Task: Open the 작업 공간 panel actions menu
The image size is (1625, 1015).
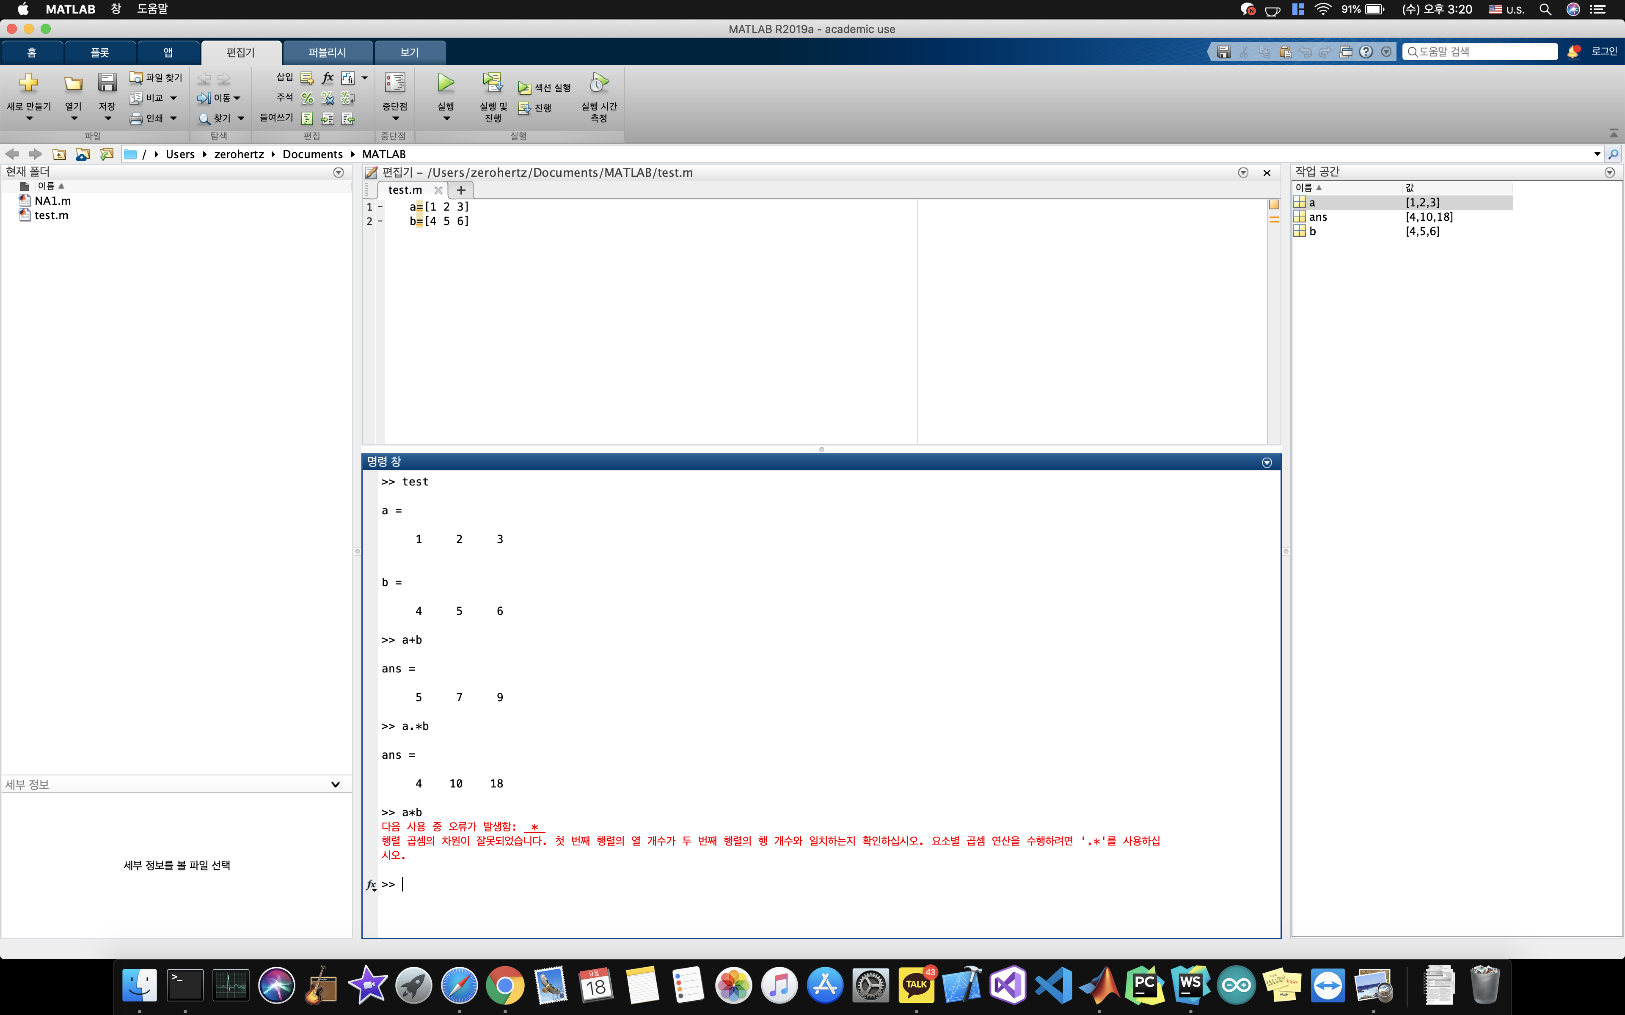Action: tap(1610, 173)
